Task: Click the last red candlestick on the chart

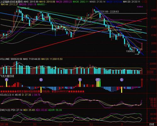Action: (x=142, y=46)
